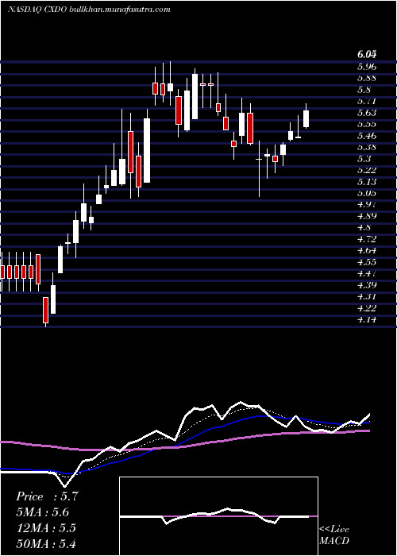The width and height of the screenshot is (397, 556).
Task: Click the 4.39 price axis label
Action: pyautogui.click(x=367, y=284)
